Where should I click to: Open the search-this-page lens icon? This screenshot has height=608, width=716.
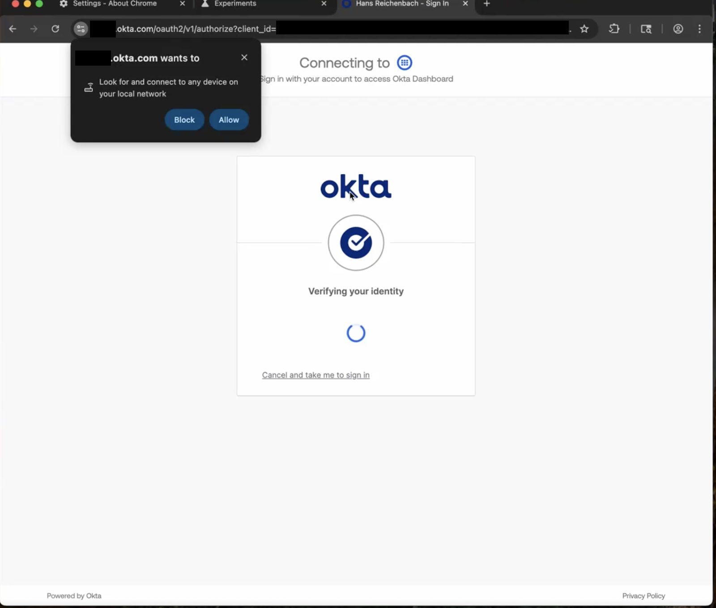click(646, 29)
